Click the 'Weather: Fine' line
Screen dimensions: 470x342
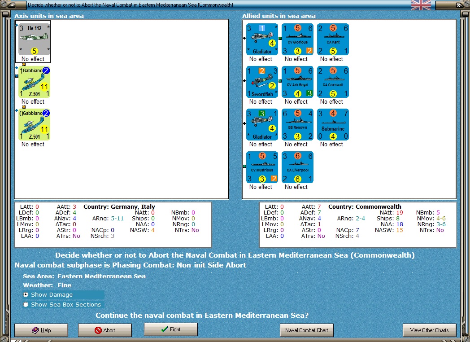(47, 285)
